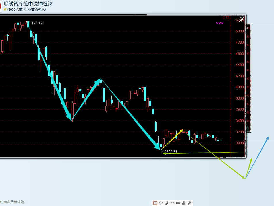Click the red diamond icon in chart corner

[224, 18]
